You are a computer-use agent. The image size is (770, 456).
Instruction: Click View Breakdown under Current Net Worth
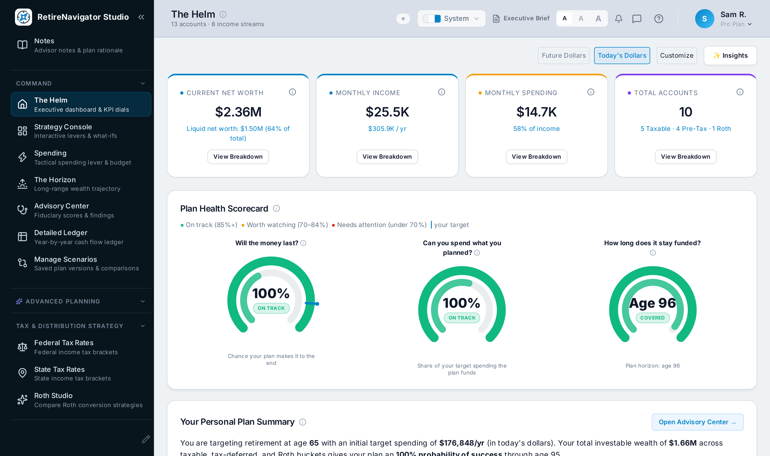(x=238, y=157)
